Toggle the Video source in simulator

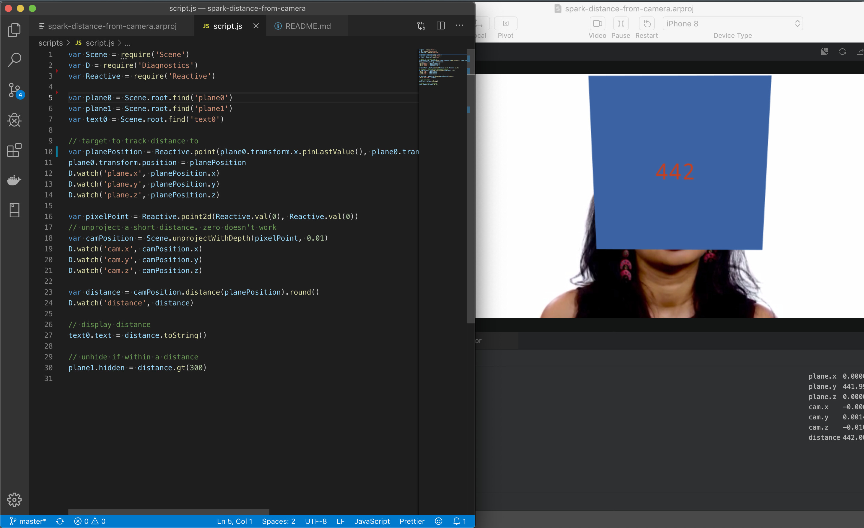point(597,24)
